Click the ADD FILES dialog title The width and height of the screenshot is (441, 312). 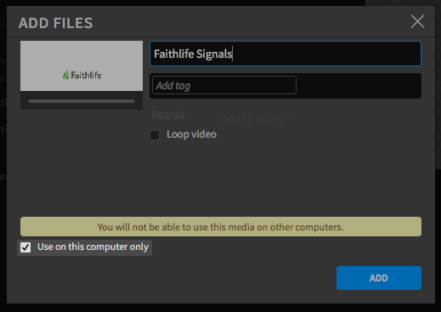[56, 23]
